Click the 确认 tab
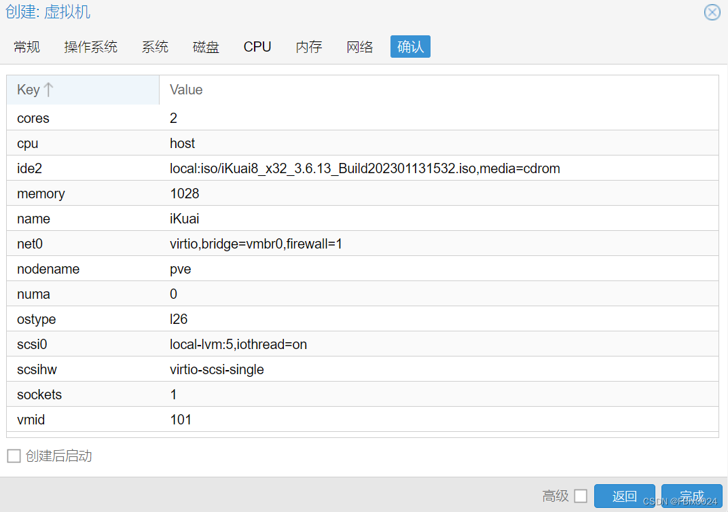 410,46
